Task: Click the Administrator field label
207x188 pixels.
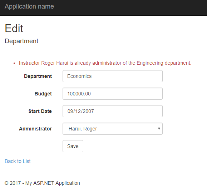Action: 35,129
